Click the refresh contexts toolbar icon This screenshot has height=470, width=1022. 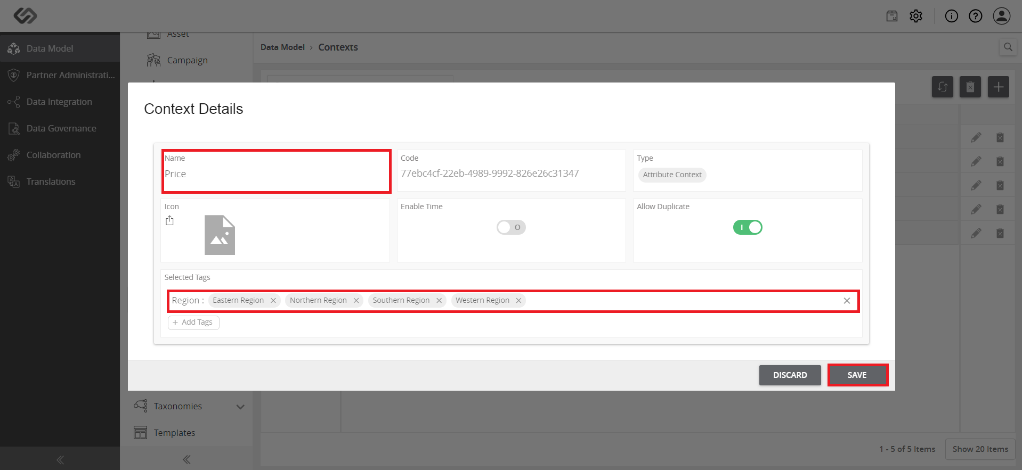(943, 87)
